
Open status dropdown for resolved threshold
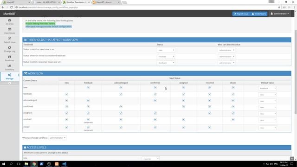[166, 57]
